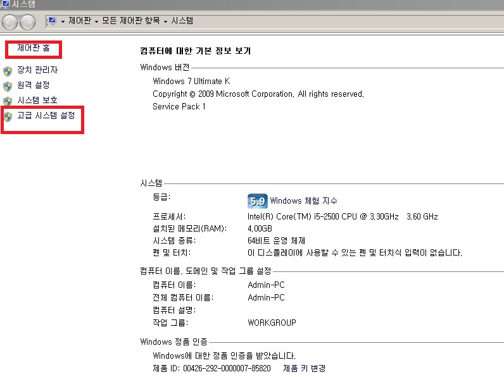Click the shield icon beside 시스템 보호
The width and height of the screenshot is (504, 377).
[x=8, y=101]
